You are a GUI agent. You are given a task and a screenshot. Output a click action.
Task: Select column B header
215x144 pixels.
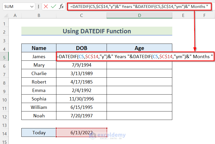click(39, 16)
